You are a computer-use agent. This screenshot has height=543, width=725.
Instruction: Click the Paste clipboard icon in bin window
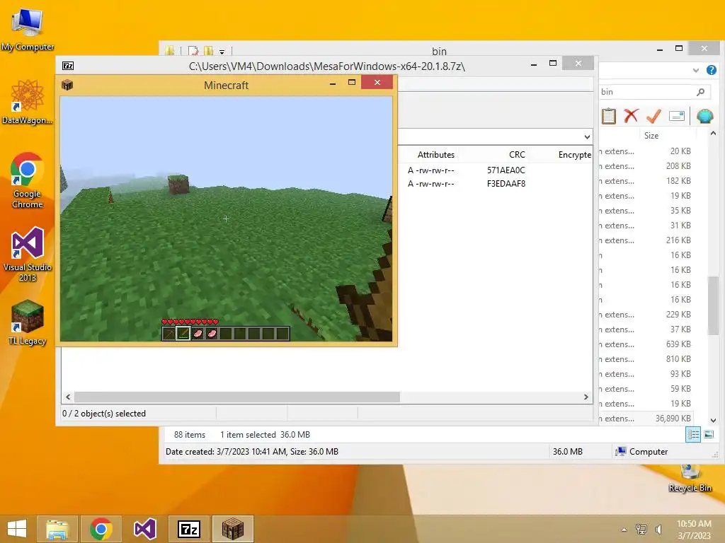coord(608,116)
